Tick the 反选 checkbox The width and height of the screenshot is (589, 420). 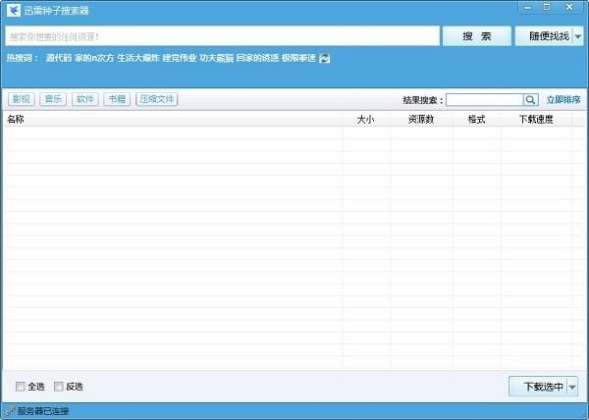pos(59,387)
